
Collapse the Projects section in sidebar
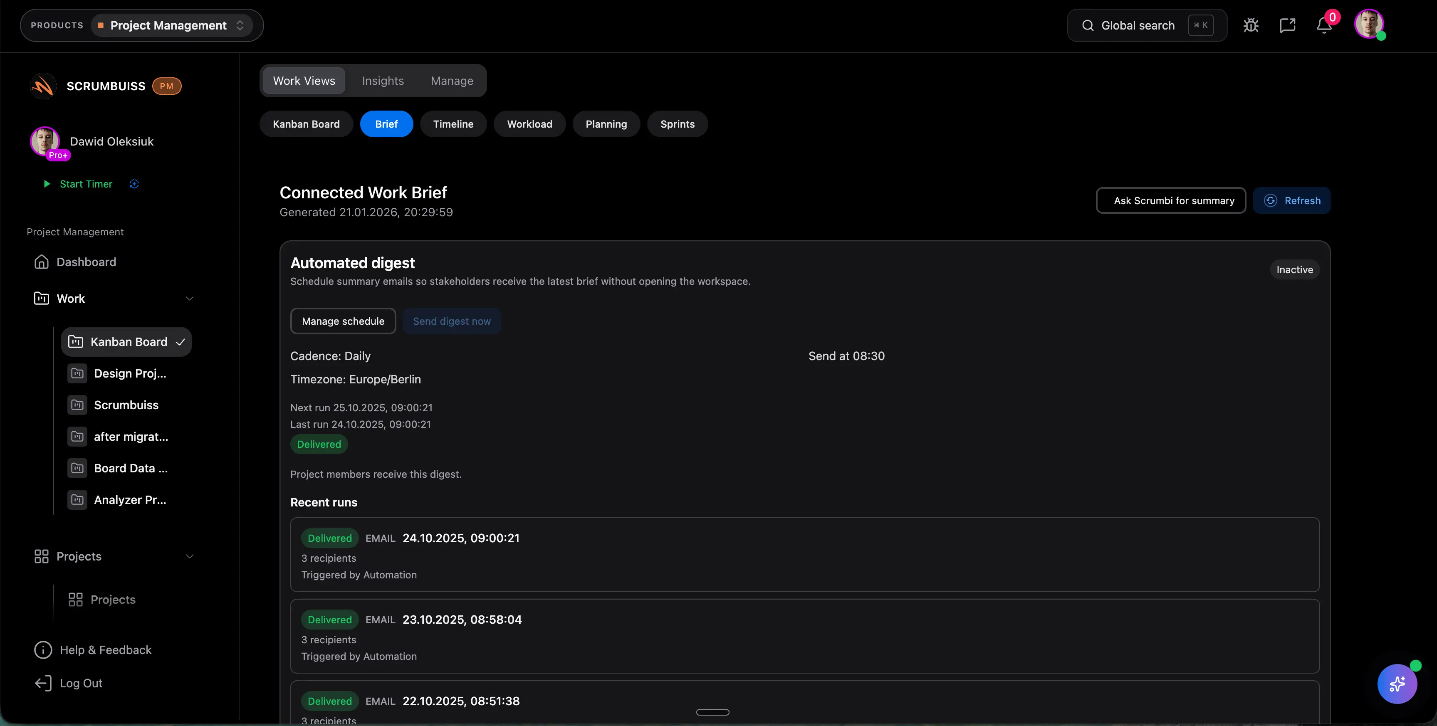[189, 556]
